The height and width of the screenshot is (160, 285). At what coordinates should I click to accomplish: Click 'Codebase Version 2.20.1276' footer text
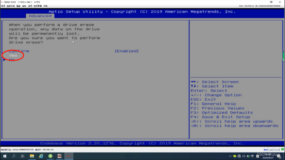point(78,144)
